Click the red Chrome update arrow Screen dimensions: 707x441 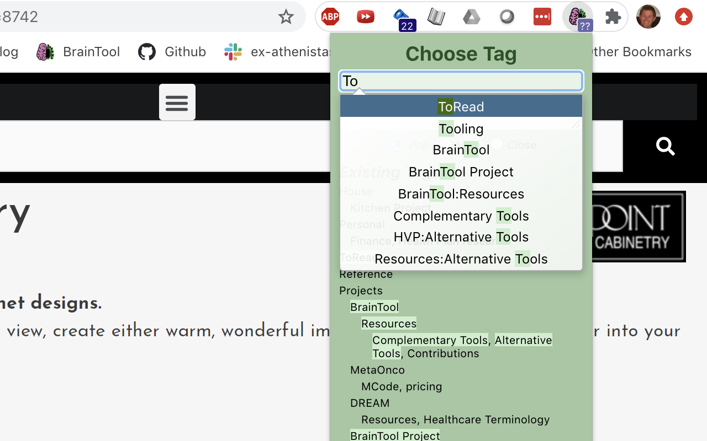(x=684, y=17)
